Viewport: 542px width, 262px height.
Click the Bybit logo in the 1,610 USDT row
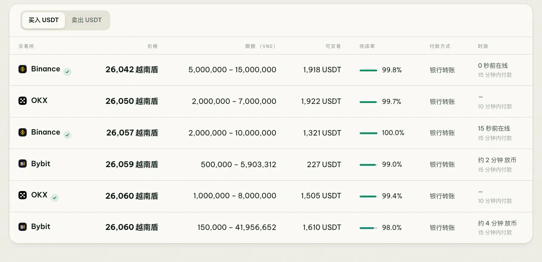[23, 227]
